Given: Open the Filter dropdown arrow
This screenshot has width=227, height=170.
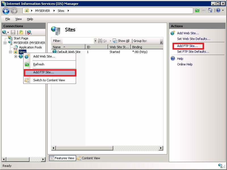Looking at the screenshot, I should 95,41.
